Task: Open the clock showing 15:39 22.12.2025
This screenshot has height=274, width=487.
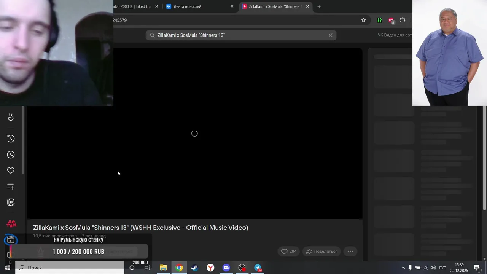Action: 459,268
